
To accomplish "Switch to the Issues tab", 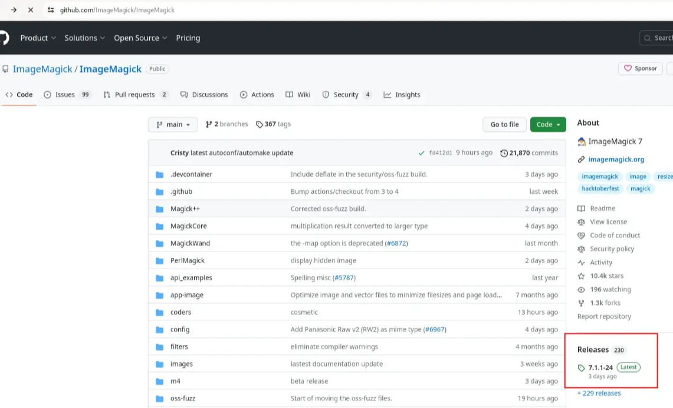I will click(x=64, y=95).
